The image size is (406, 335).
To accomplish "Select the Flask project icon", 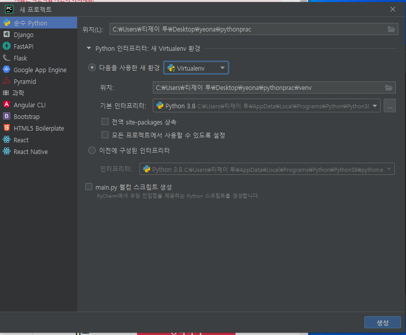I will [x=7, y=58].
